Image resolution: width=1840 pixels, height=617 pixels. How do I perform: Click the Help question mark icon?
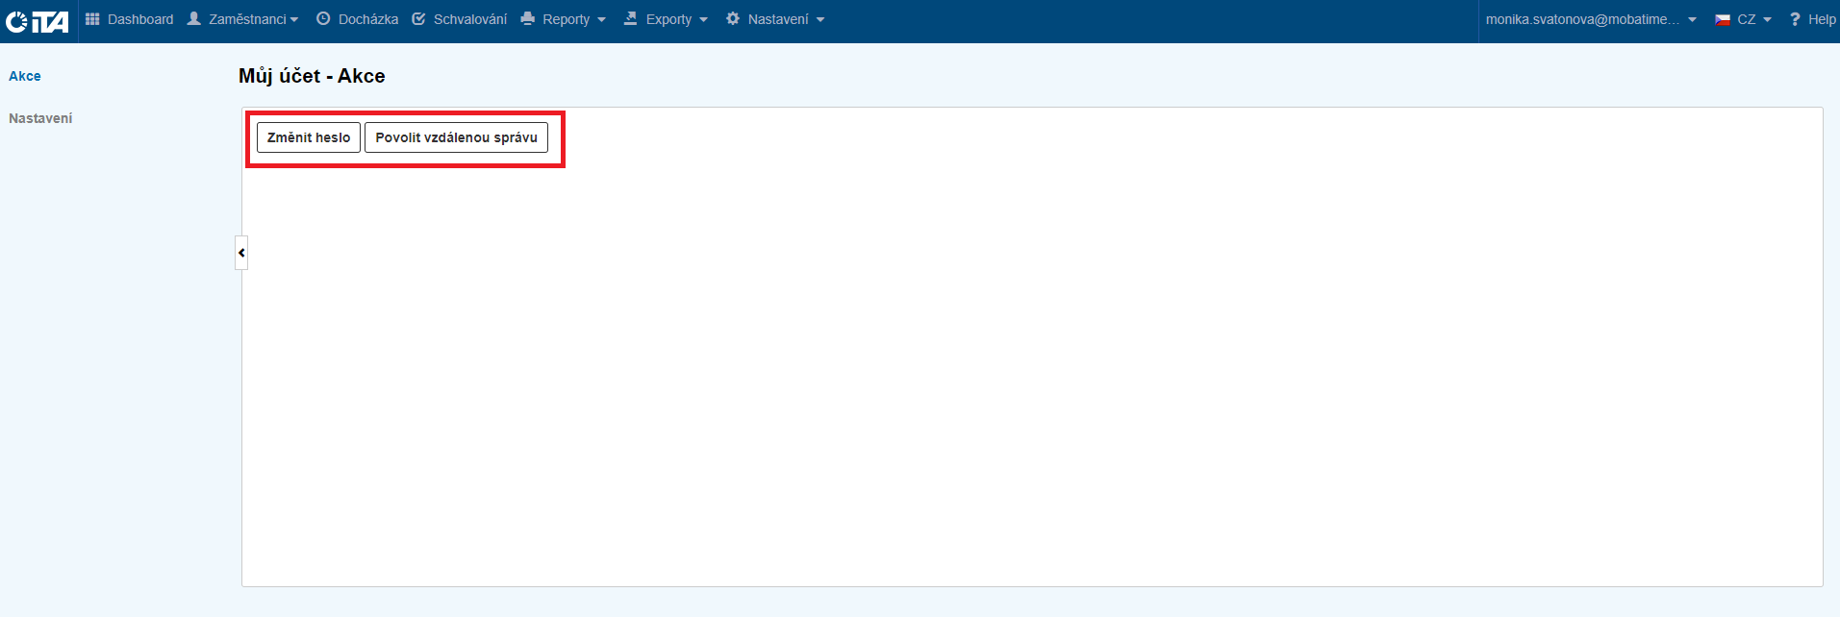[x=1795, y=19]
